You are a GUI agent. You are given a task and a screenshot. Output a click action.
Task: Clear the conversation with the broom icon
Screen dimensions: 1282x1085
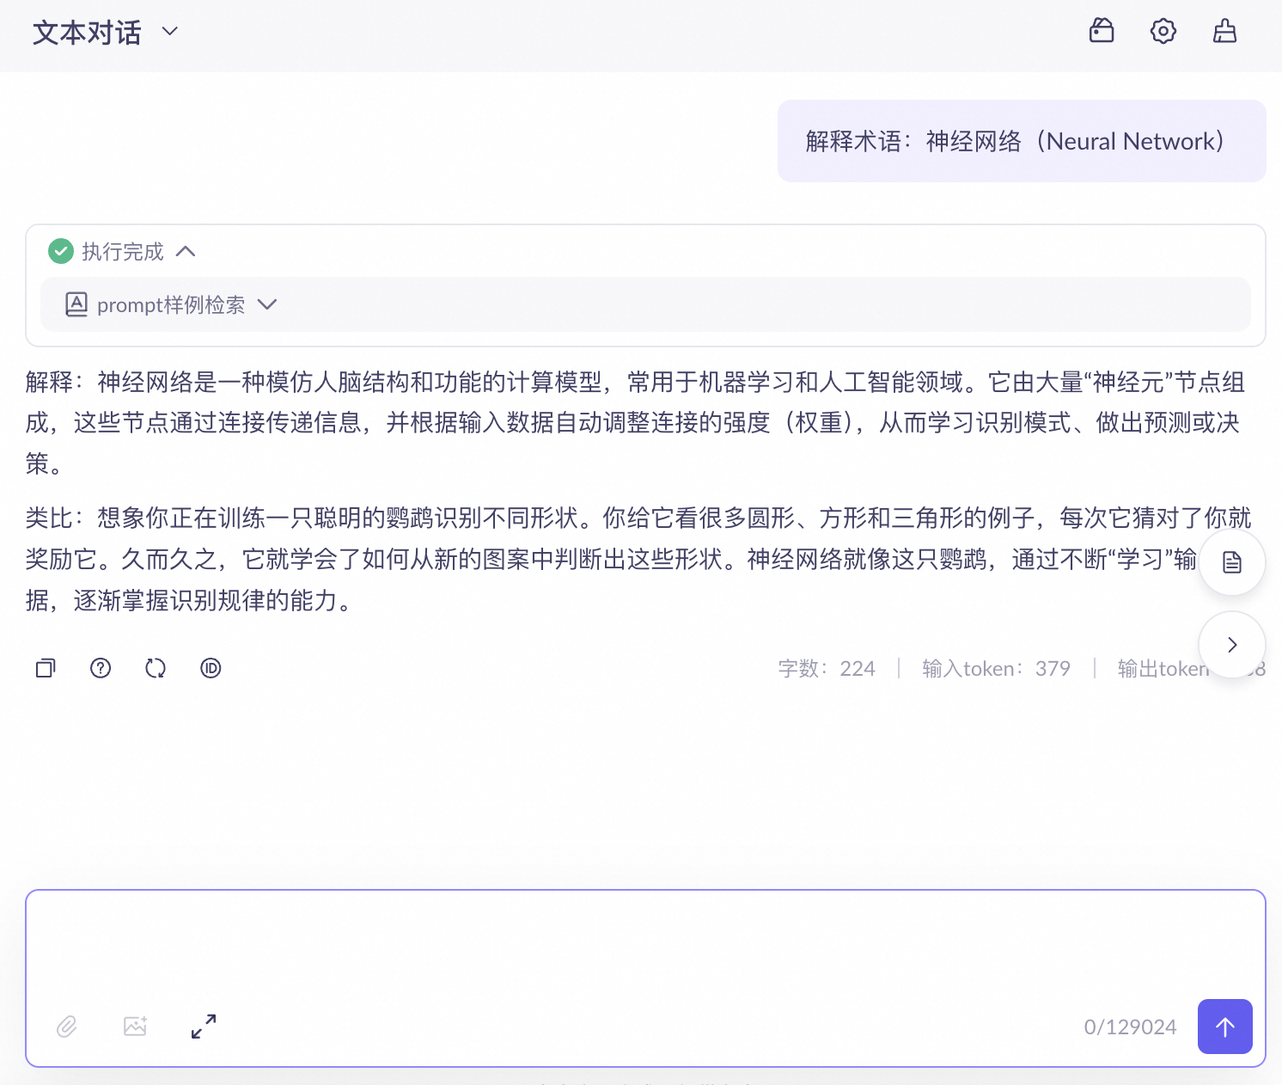tap(1224, 31)
